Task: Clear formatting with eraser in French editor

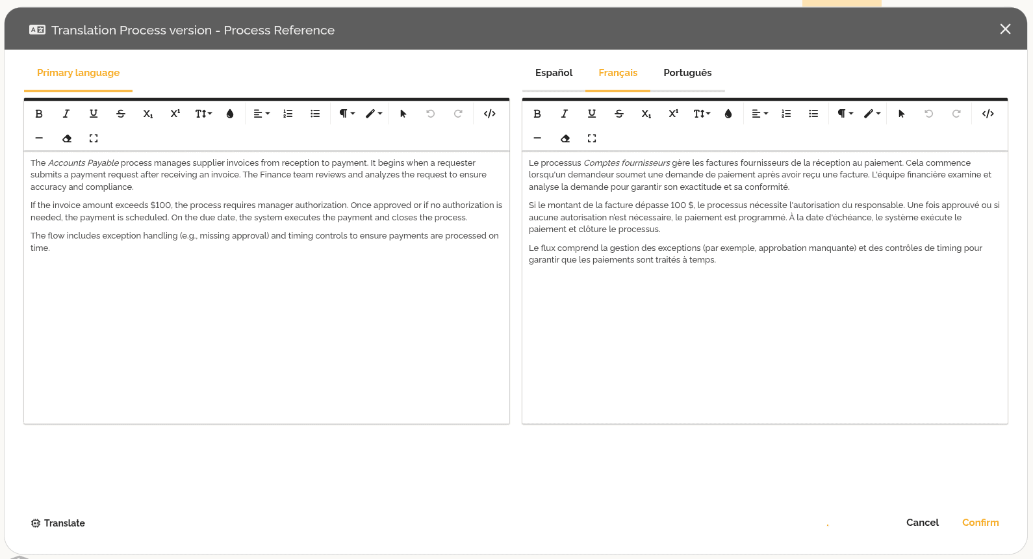Action: point(565,138)
